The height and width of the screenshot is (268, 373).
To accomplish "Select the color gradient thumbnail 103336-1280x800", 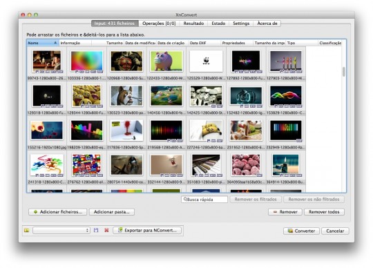I will click(87, 61).
